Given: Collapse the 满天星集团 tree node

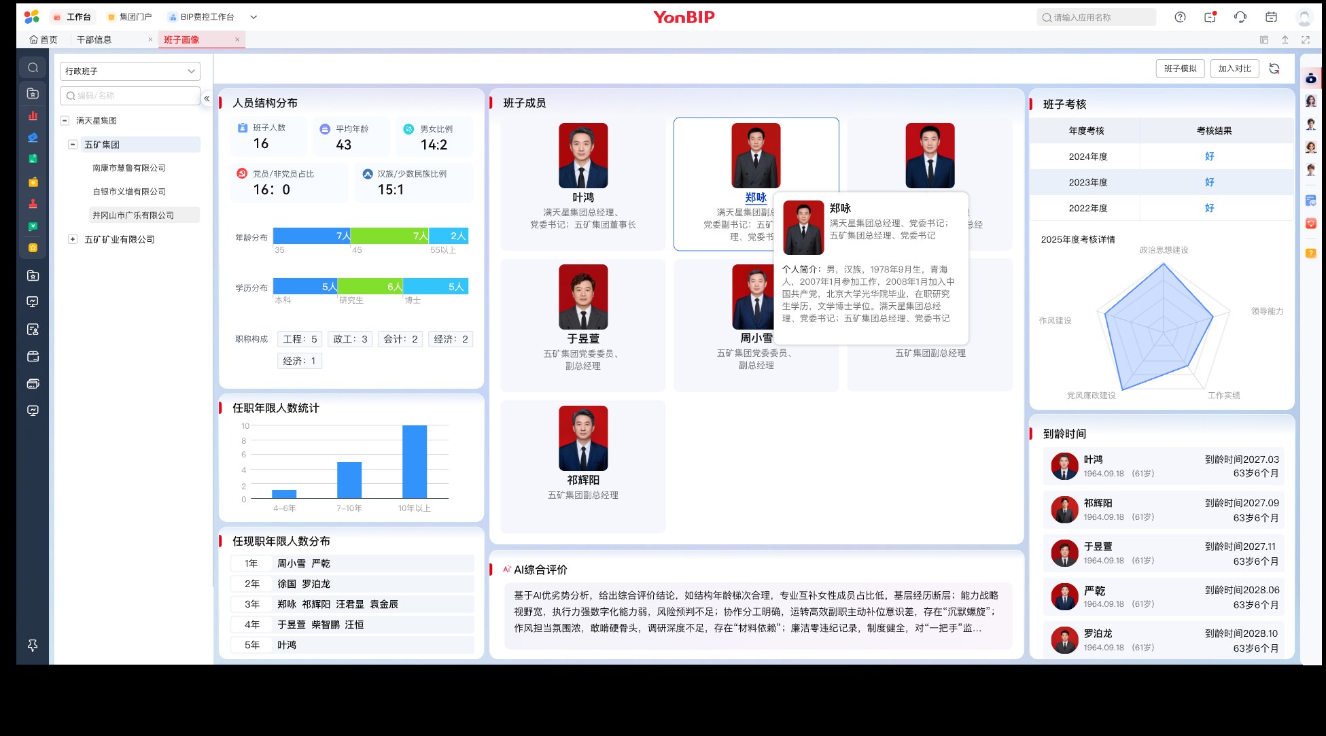Looking at the screenshot, I should (x=65, y=120).
